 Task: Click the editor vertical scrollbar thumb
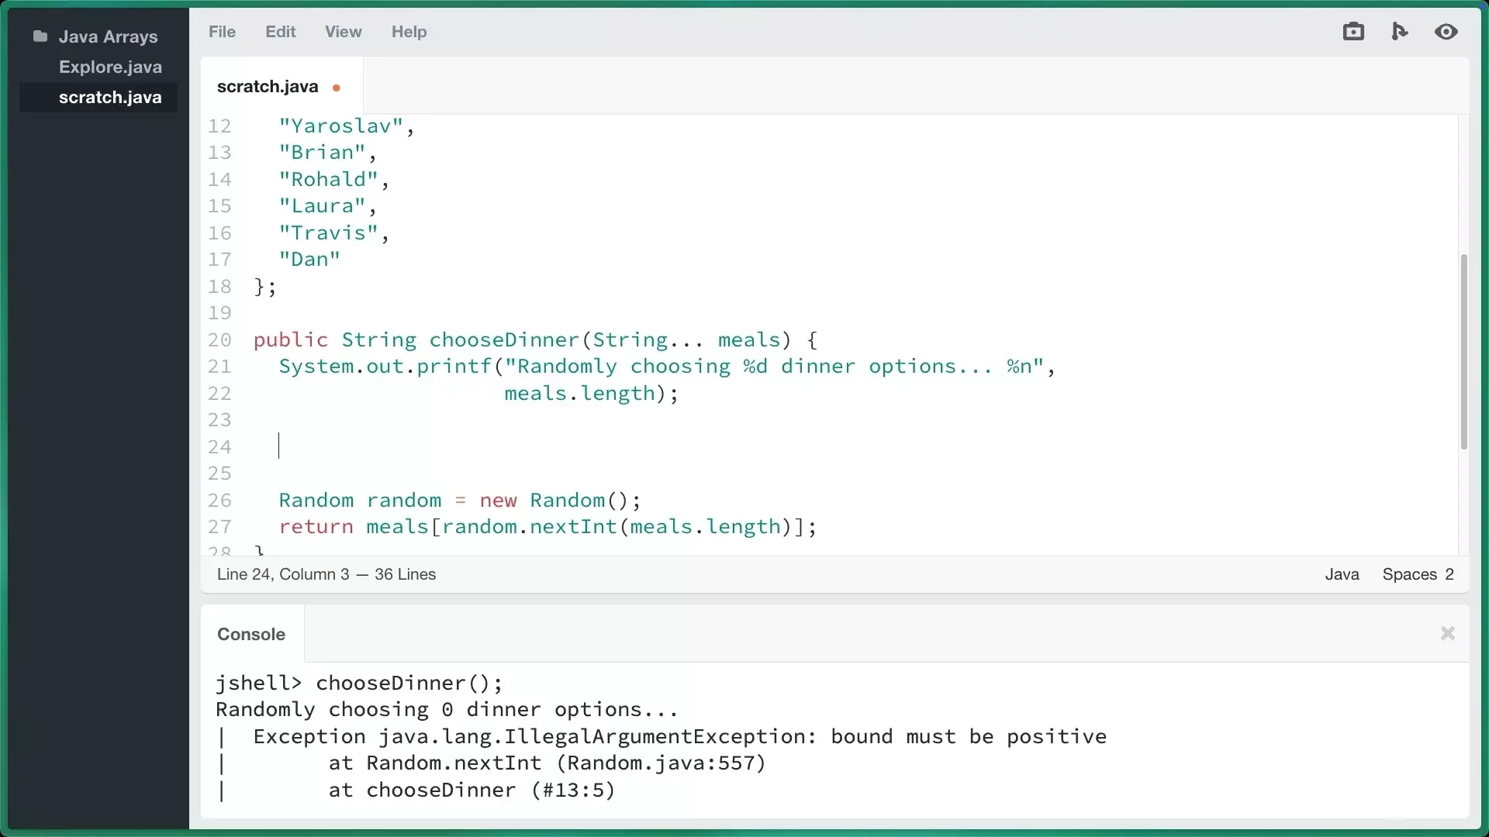tap(1464, 351)
